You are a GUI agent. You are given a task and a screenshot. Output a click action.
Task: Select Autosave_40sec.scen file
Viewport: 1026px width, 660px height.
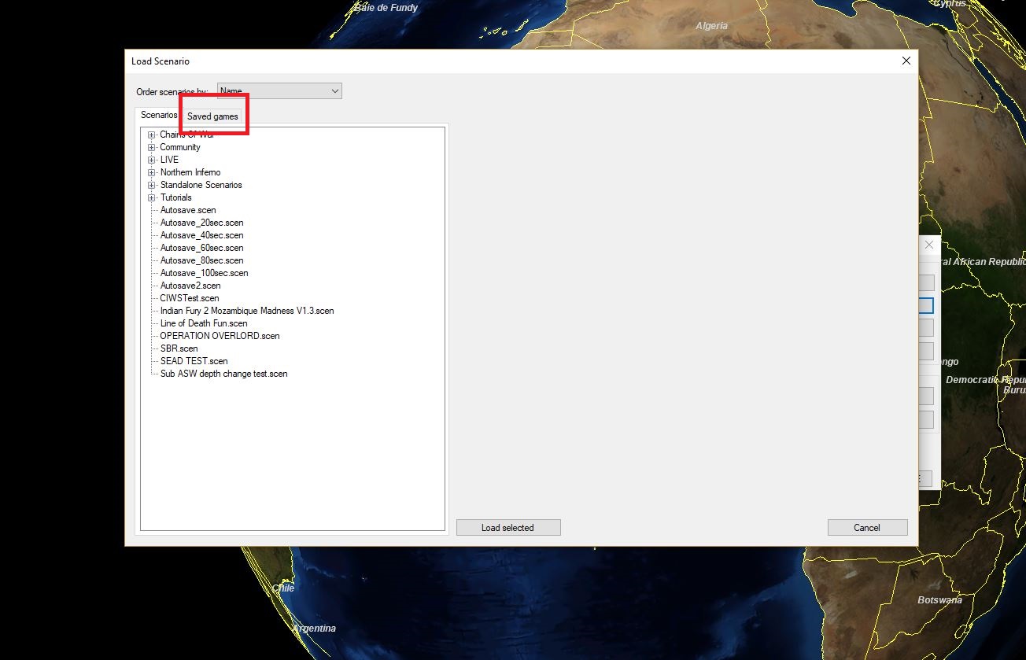pyautogui.click(x=202, y=235)
